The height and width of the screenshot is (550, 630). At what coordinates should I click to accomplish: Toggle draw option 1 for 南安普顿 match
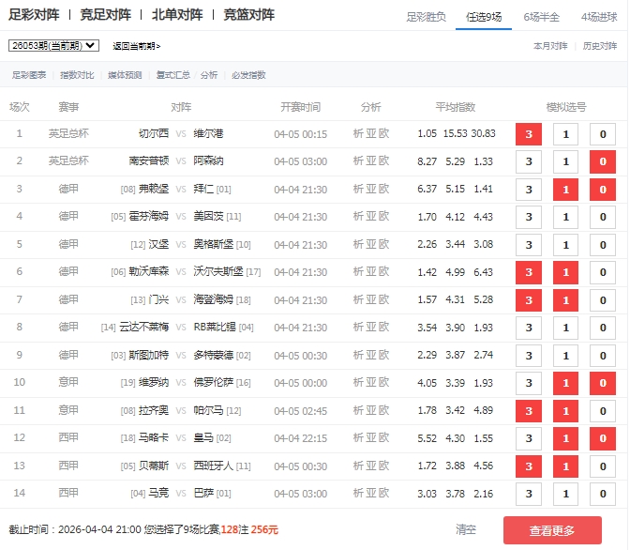coord(565,161)
